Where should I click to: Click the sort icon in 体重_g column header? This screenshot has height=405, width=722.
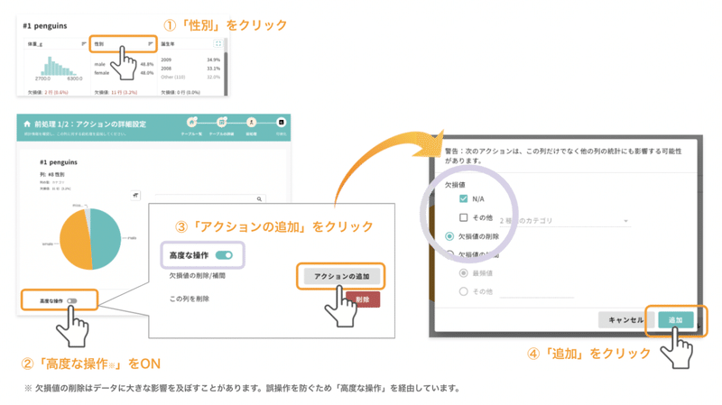coord(84,43)
